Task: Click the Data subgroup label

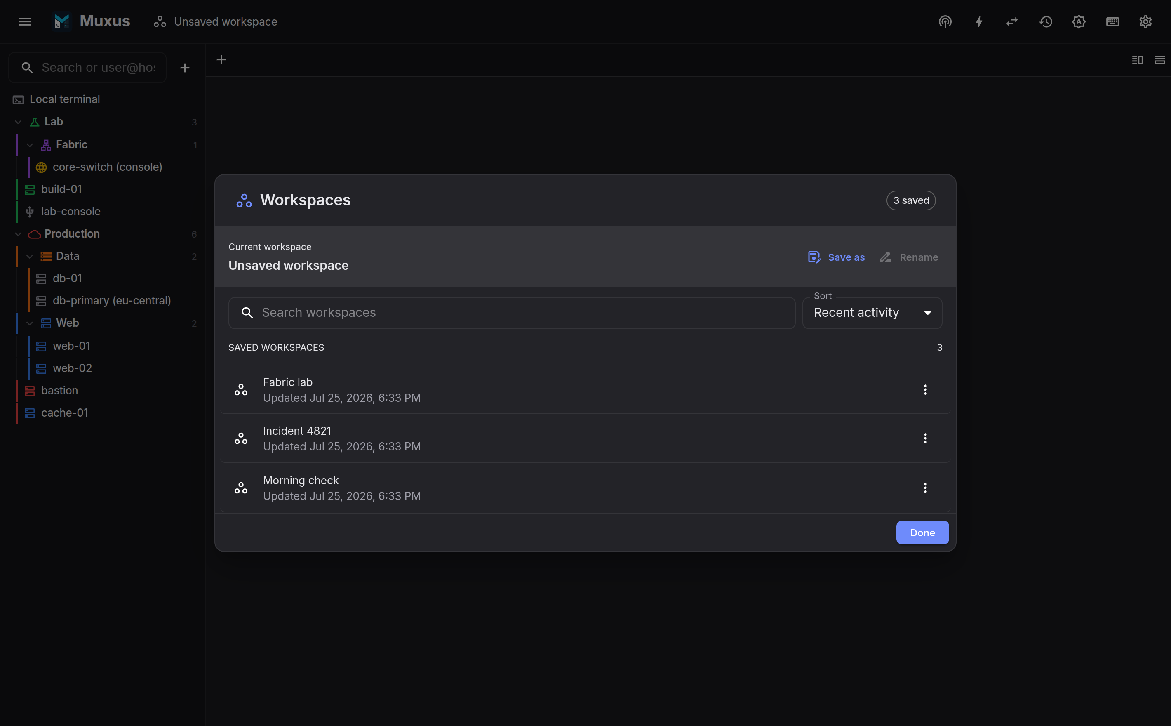Action: point(68,256)
